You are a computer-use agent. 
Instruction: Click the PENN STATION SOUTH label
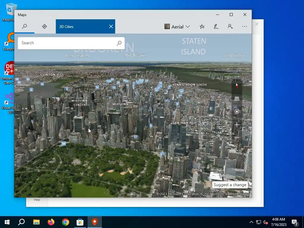(190, 85)
